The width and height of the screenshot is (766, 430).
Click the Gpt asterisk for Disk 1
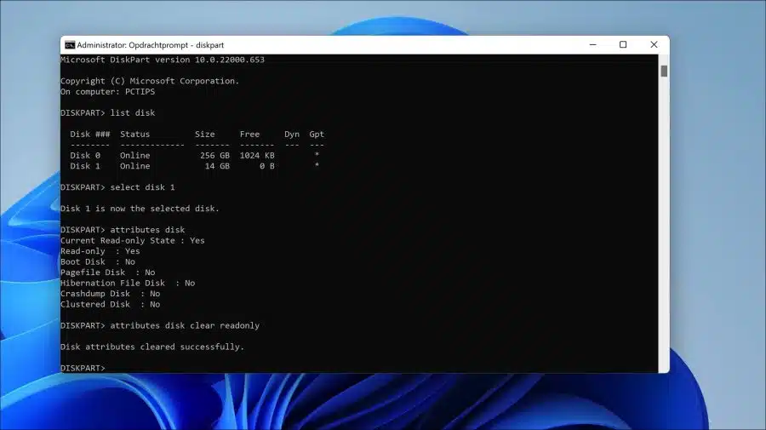pyautogui.click(x=317, y=165)
